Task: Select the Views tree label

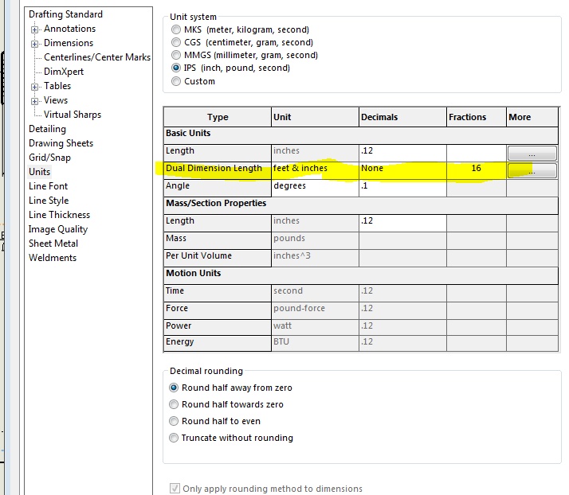Action: 56,100
